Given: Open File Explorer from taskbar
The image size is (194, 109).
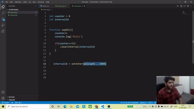Looking at the screenshot, I should click(71, 106).
